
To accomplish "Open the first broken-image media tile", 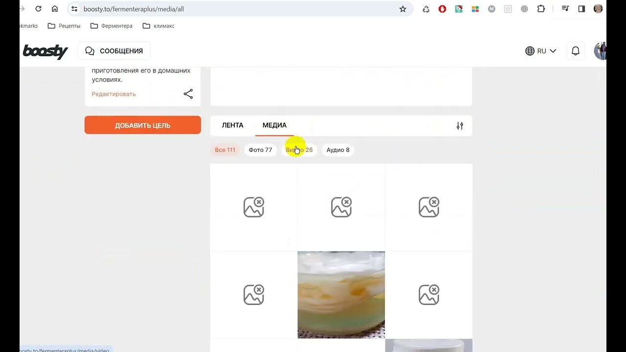I will 254,207.
